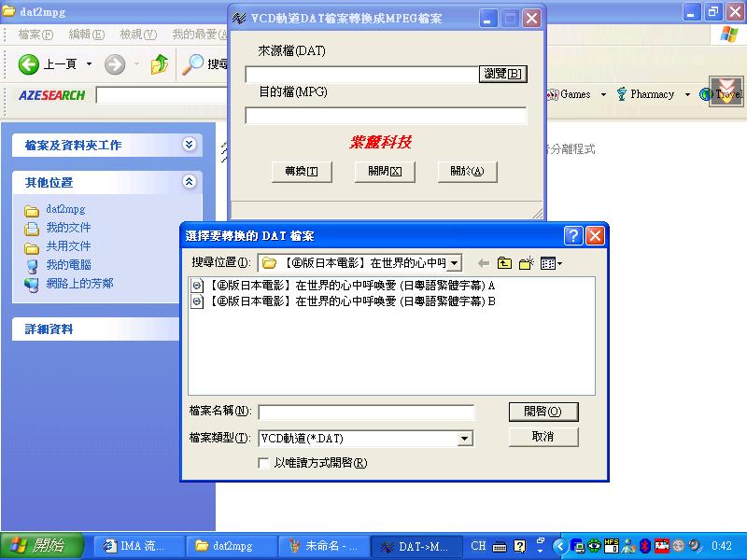The width and height of the screenshot is (747, 560).
Task: Click the 開啟 button
Action: click(x=543, y=412)
